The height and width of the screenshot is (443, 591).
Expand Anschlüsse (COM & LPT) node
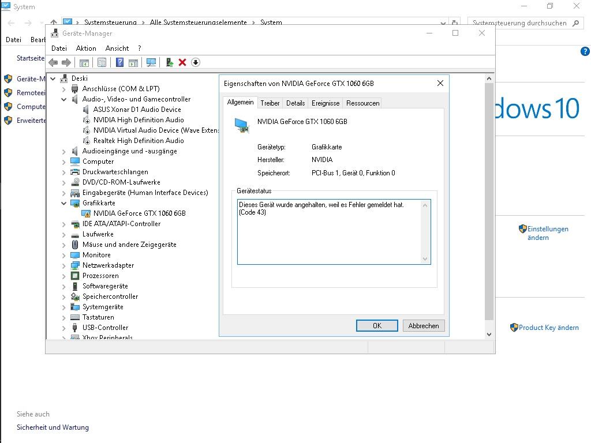63,89
